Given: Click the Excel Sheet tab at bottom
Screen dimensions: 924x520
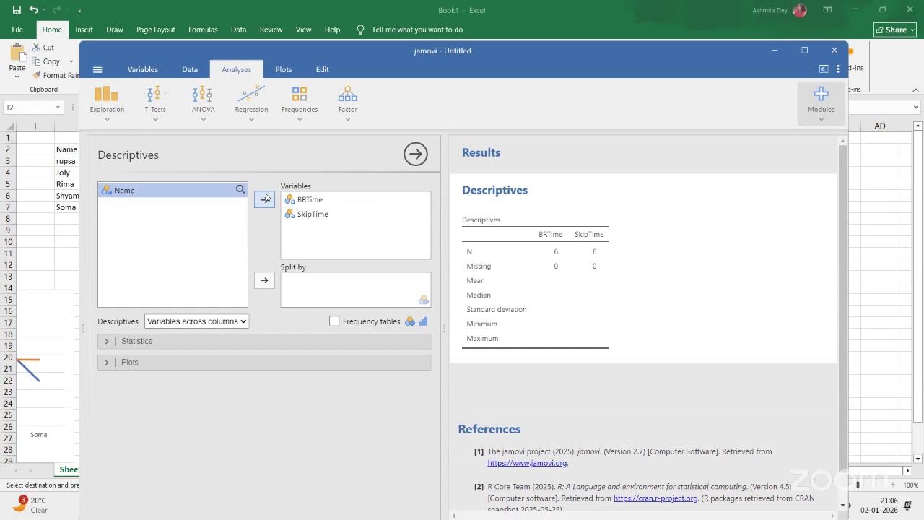Looking at the screenshot, I should pyautogui.click(x=69, y=469).
